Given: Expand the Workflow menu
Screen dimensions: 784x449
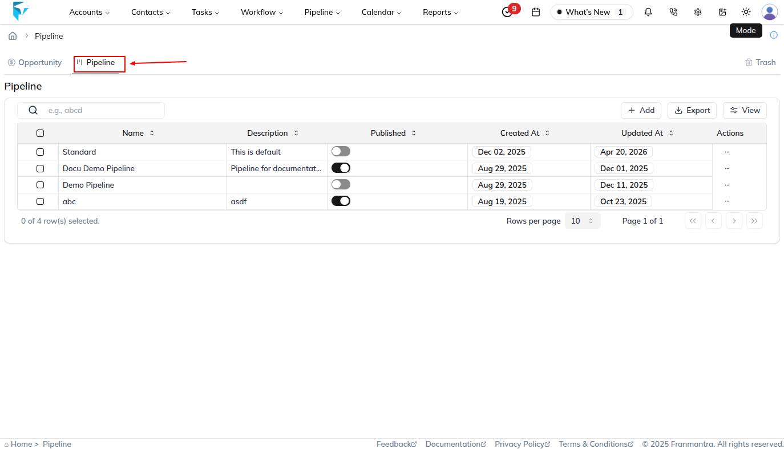Looking at the screenshot, I should 262,12.
